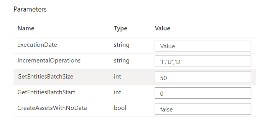Click the CreateAssetsWithNoData parameter name
This screenshot has width=272, height=120.
point(52,108)
